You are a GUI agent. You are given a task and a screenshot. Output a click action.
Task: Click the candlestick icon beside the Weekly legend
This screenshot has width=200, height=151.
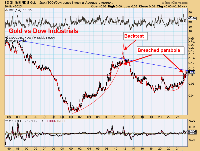[7, 38]
